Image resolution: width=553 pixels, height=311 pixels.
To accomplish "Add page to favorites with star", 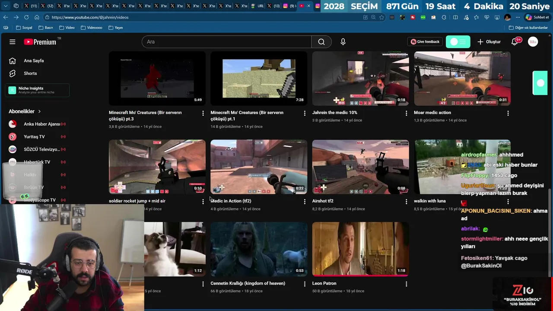I will pyautogui.click(x=381, y=17).
